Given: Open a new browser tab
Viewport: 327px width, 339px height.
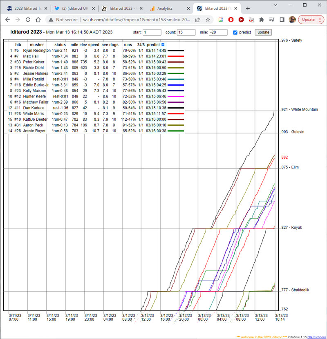Looking at the screenshot, I should (x=248, y=9).
